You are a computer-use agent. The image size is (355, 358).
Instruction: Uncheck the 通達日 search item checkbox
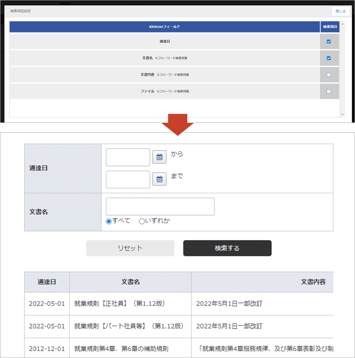click(x=329, y=42)
